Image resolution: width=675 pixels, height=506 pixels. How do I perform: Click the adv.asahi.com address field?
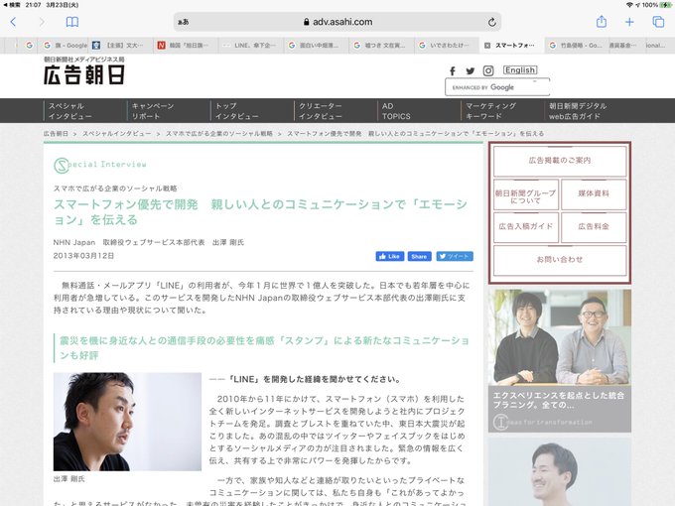coord(337,22)
